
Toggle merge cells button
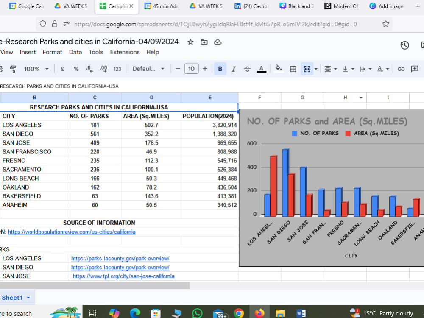pos(307,69)
